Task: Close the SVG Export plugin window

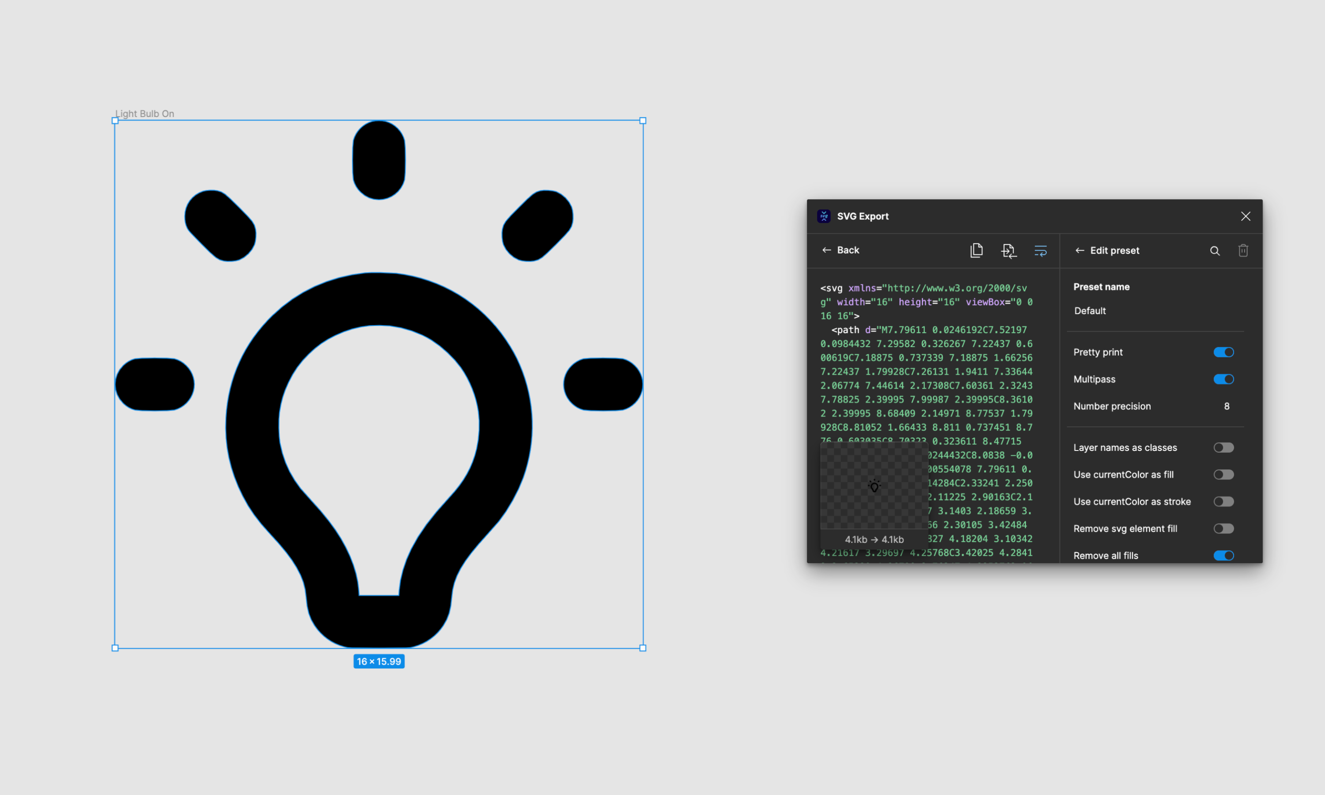Action: [x=1246, y=216]
